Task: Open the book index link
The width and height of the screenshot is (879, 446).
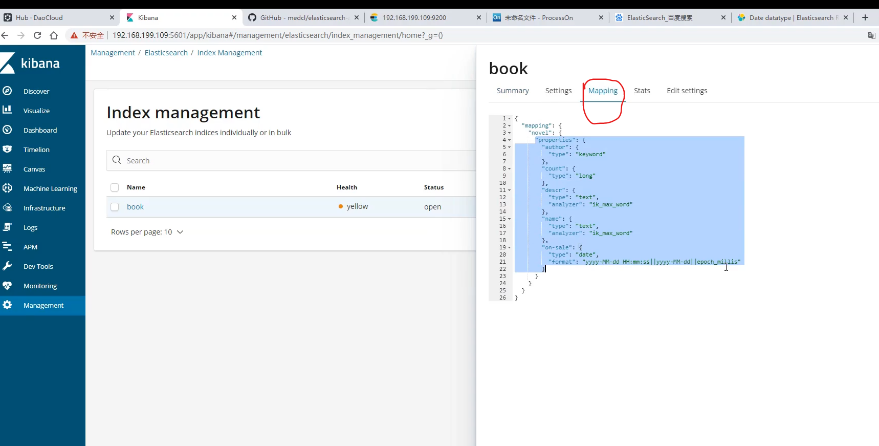Action: [x=135, y=207]
